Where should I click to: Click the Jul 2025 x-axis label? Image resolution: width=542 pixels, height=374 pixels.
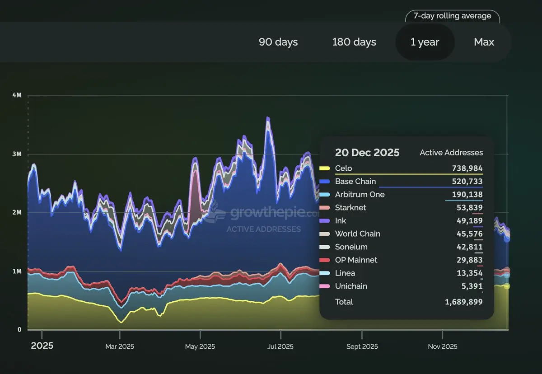(280, 346)
